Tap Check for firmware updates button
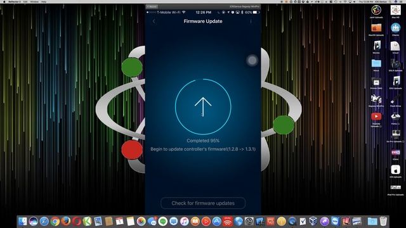The width and height of the screenshot is (406, 228). pos(203,203)
